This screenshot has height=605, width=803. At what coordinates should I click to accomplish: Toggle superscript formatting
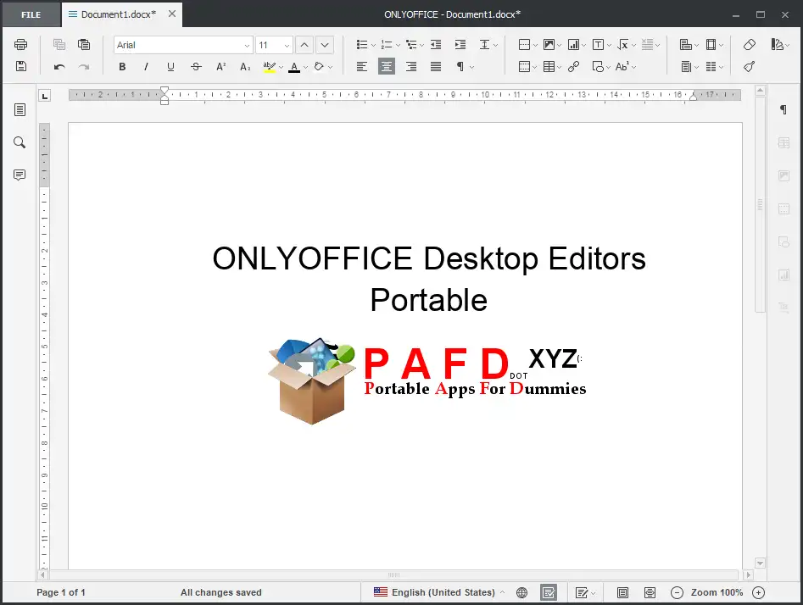pyautogui.click(x=220, y=67)
